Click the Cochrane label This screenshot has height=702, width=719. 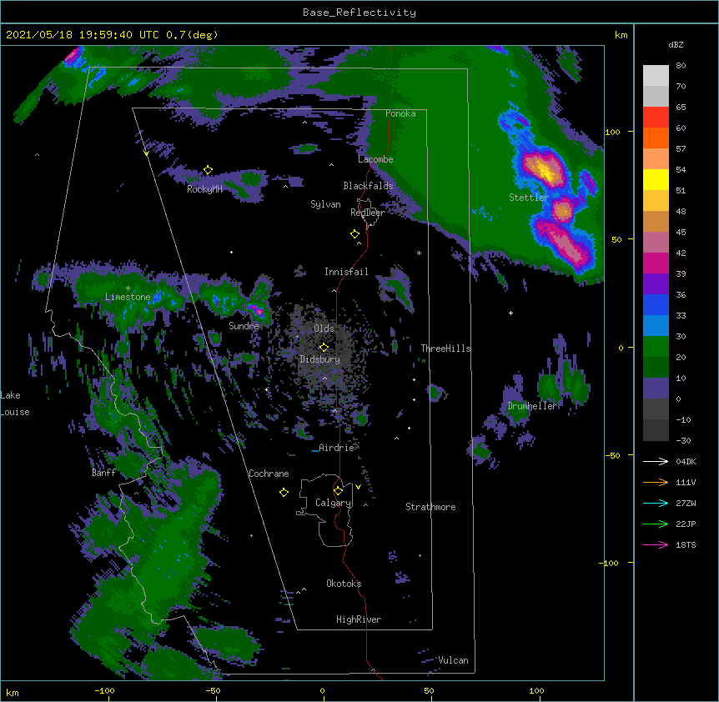click(x=269, y=474)
